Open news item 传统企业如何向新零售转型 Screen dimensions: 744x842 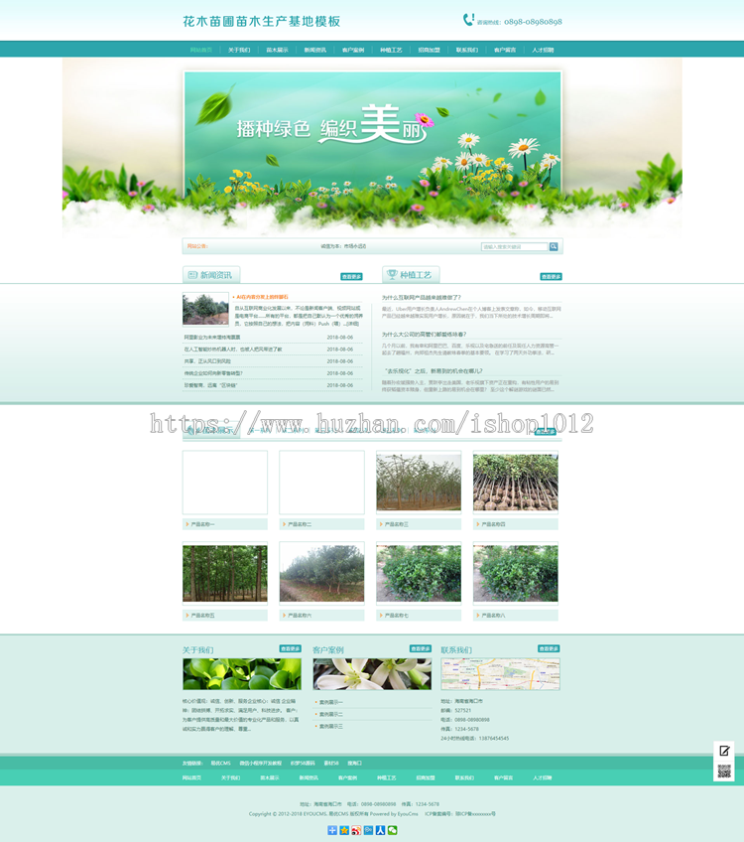213,373
